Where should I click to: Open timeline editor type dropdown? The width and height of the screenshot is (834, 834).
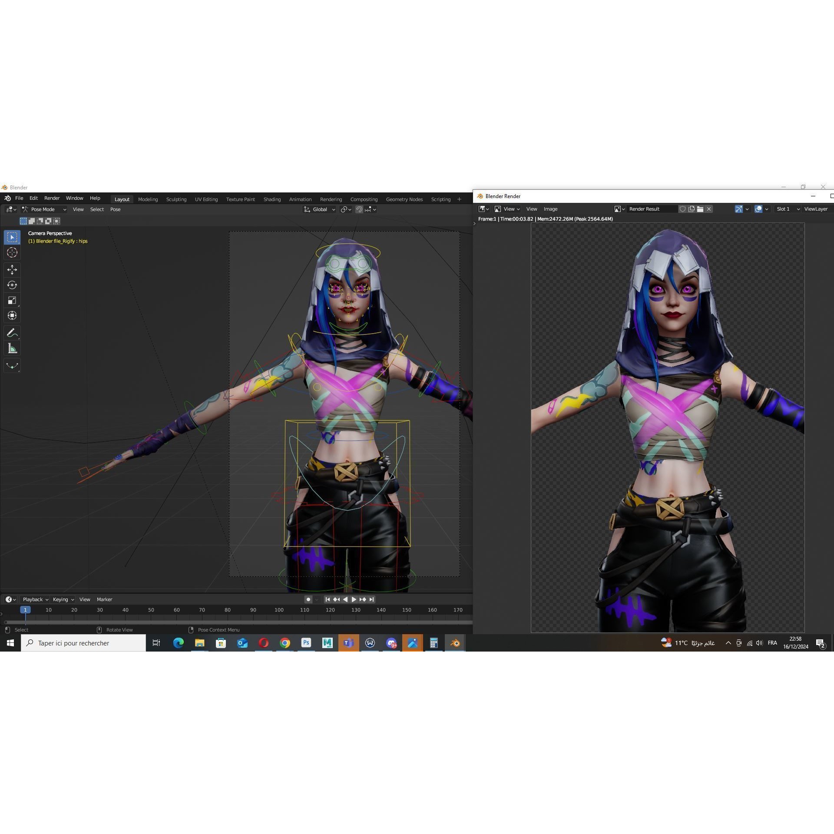tap(11, 599)
